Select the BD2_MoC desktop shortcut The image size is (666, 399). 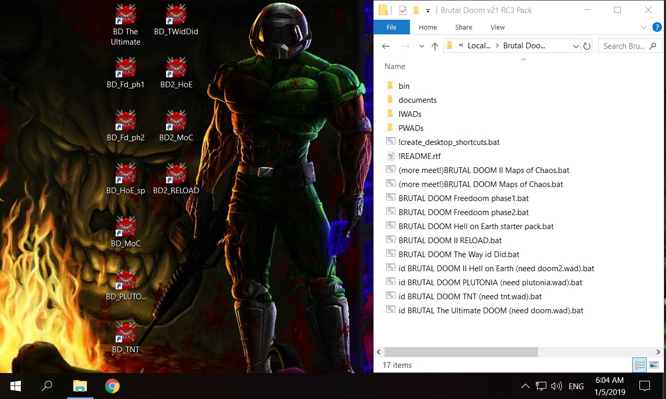coord(176,126)
